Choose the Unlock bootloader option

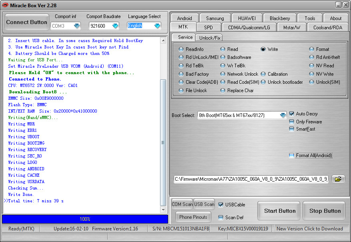(263, 82)
